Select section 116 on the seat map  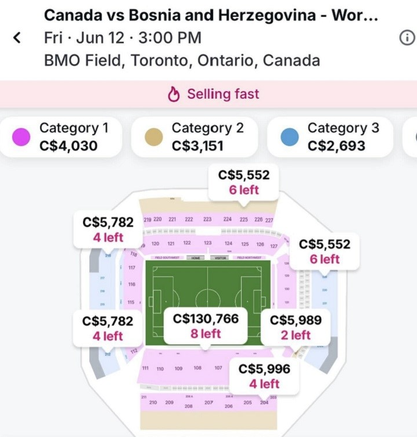click(132, 284)
